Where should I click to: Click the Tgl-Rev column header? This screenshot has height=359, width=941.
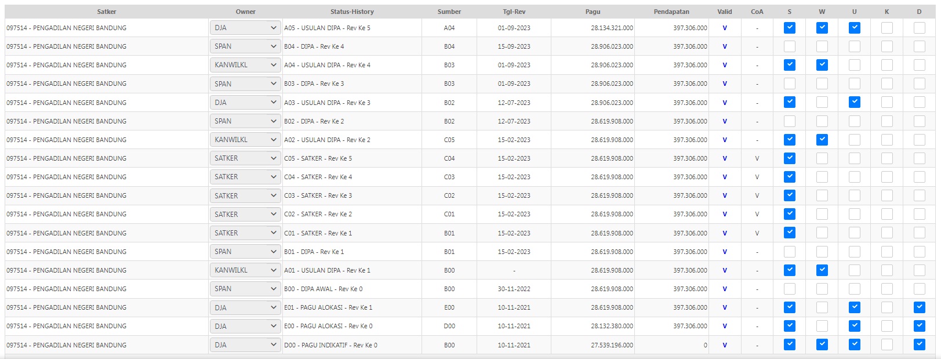(514, 12)
